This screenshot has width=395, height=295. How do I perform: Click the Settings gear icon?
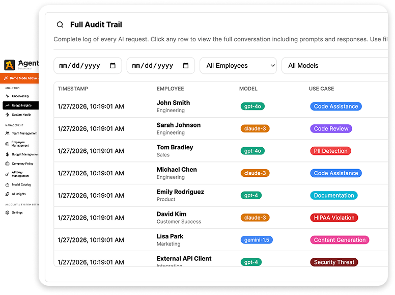tap(7, 212)
